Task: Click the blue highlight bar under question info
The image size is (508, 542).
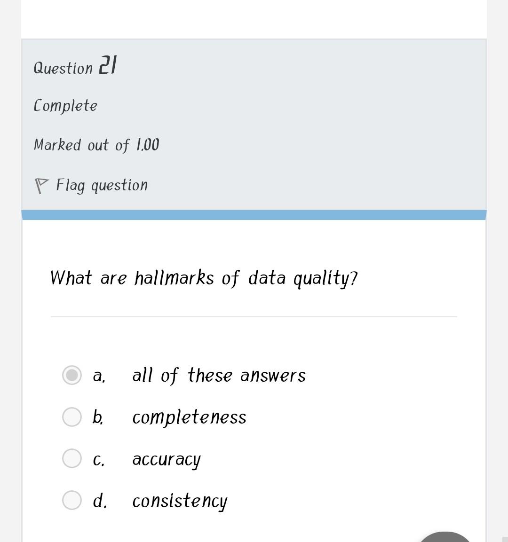Action: click(x=254, y=214)
